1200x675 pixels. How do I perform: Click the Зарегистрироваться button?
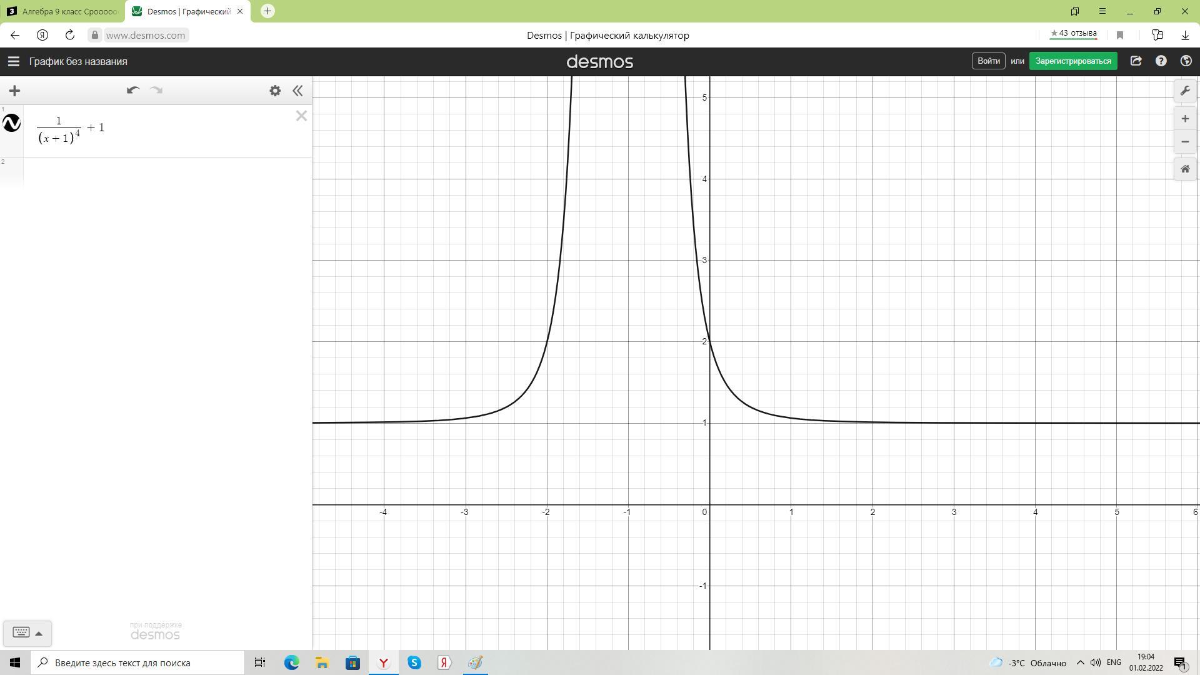pos(1072,61)
